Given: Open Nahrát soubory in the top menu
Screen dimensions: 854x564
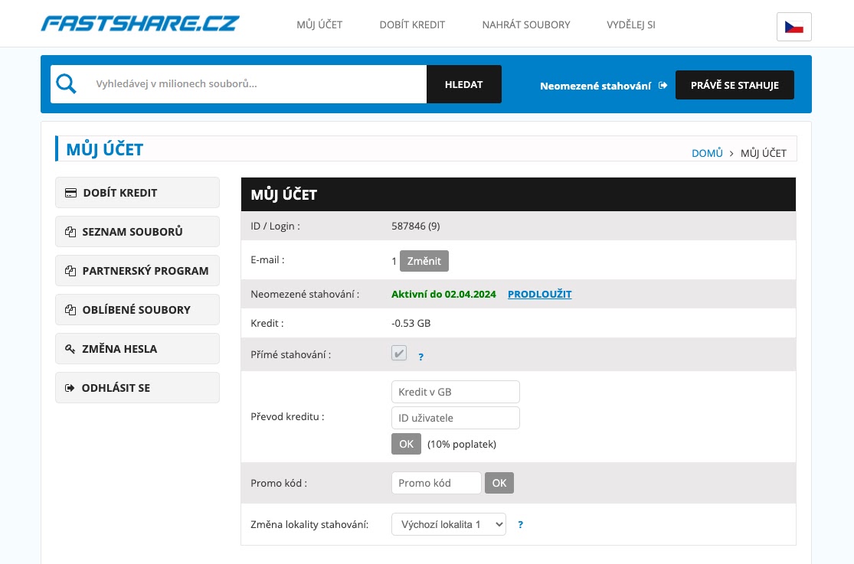Looking at the screenshot, I should [526, 24].
